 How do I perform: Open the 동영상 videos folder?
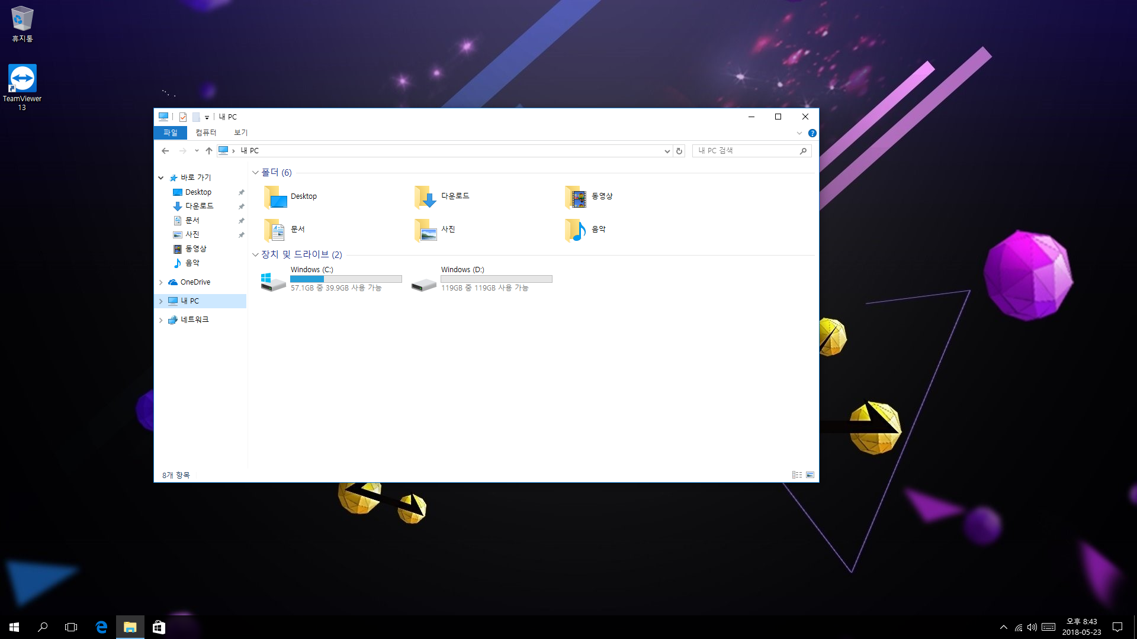pyautogui.click(x=576, y=196)
